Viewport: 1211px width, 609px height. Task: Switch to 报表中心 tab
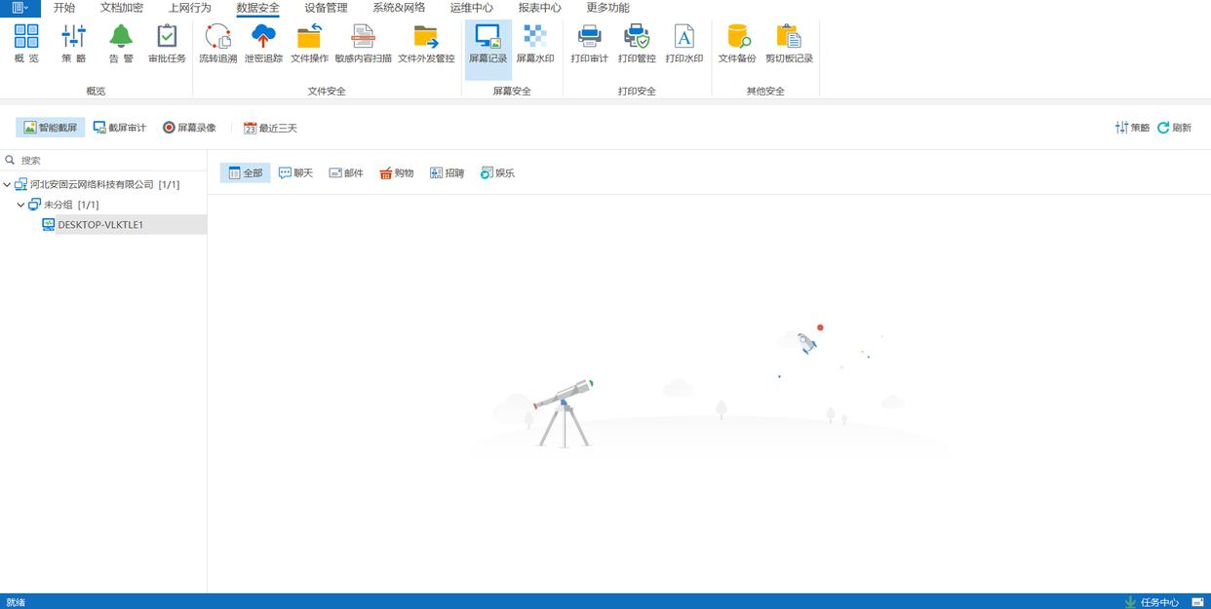pos(539,8)
